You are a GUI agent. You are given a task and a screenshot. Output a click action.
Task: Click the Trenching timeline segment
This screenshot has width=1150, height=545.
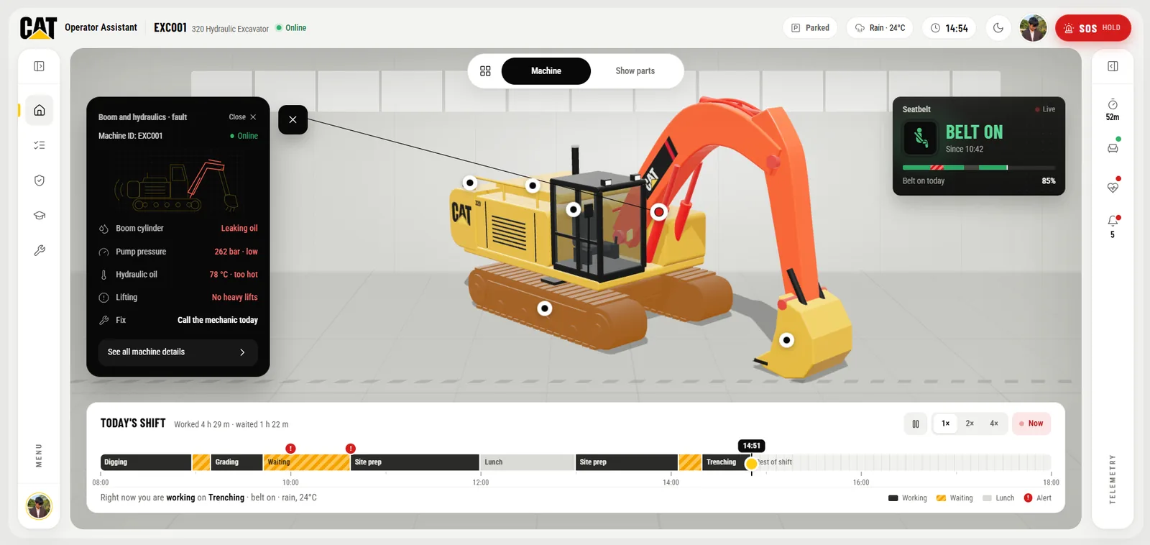pos(725,462)
